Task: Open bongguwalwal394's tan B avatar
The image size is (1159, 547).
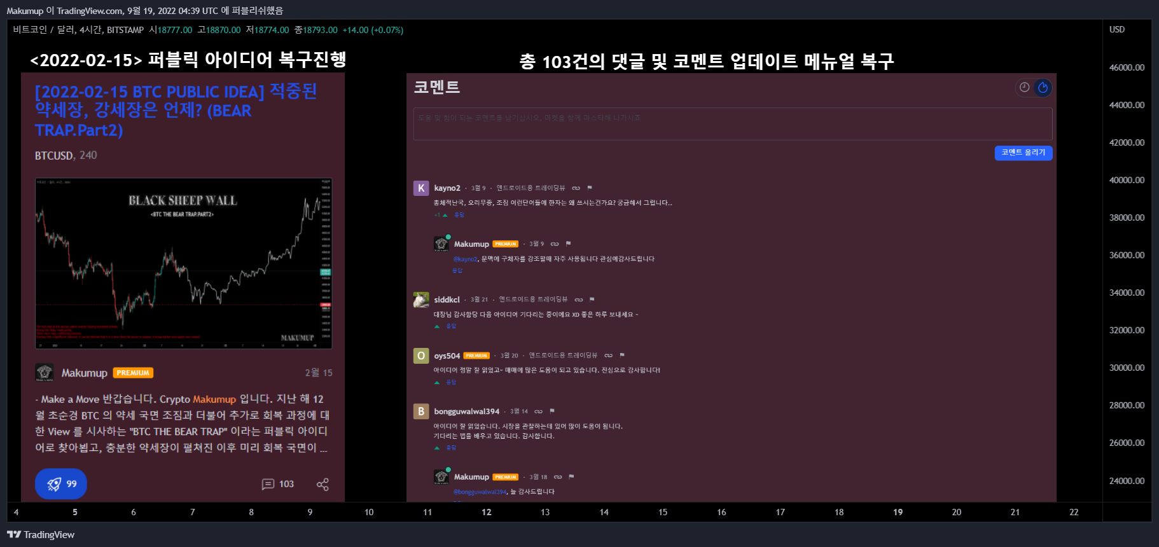Action: (421, 412)
